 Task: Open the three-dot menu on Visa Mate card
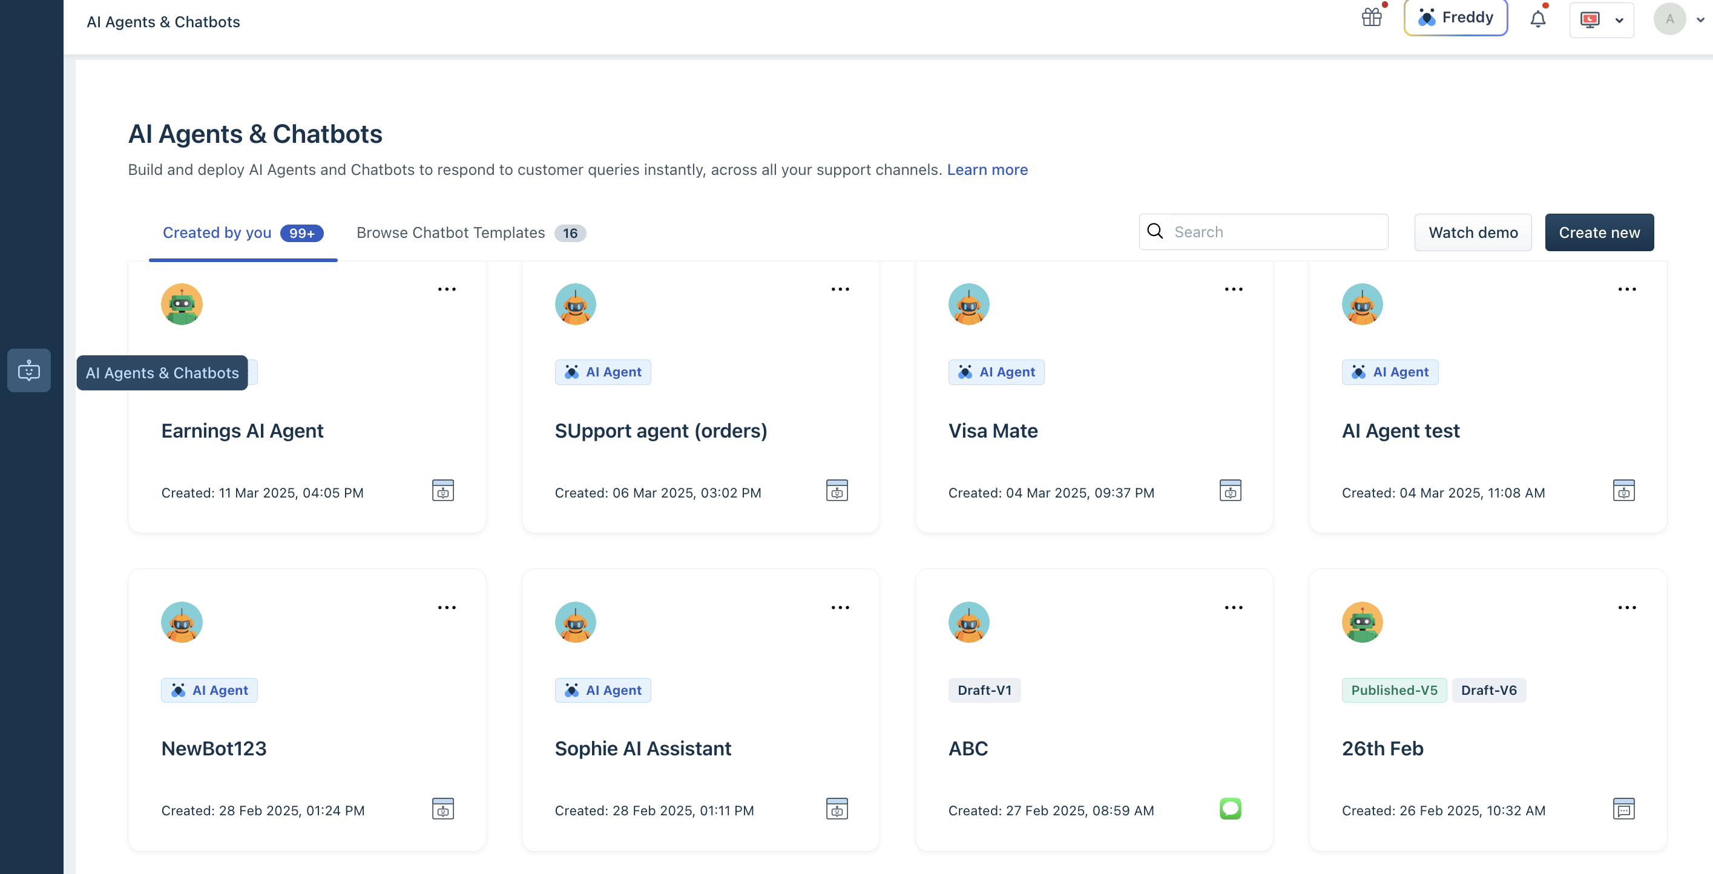[x=1234, y=289]
